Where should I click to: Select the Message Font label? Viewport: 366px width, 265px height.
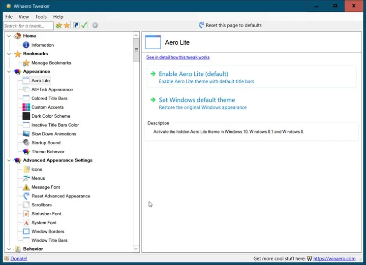click(46, 187)
